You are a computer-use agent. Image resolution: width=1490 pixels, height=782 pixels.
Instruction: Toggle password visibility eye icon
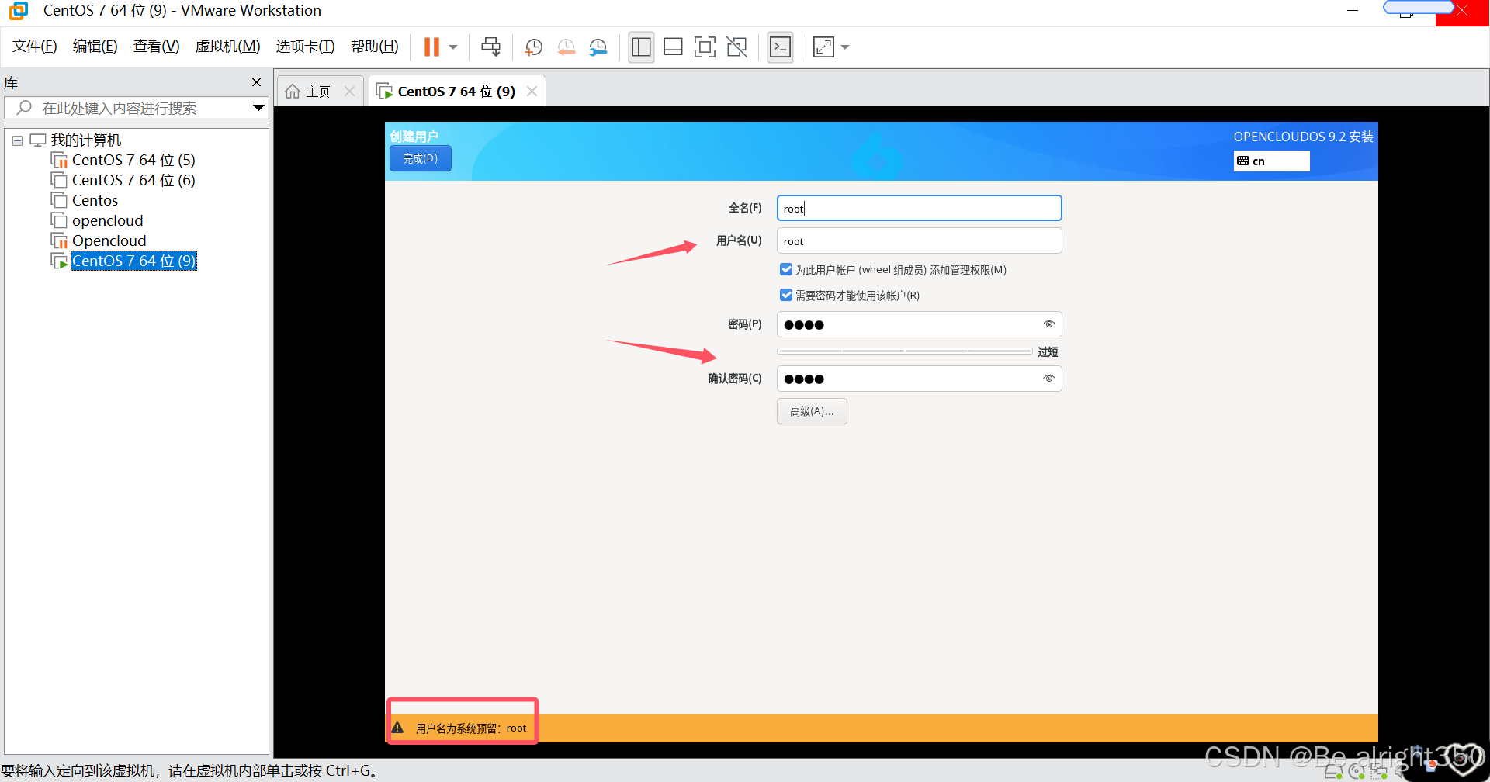click(1049, 324)
